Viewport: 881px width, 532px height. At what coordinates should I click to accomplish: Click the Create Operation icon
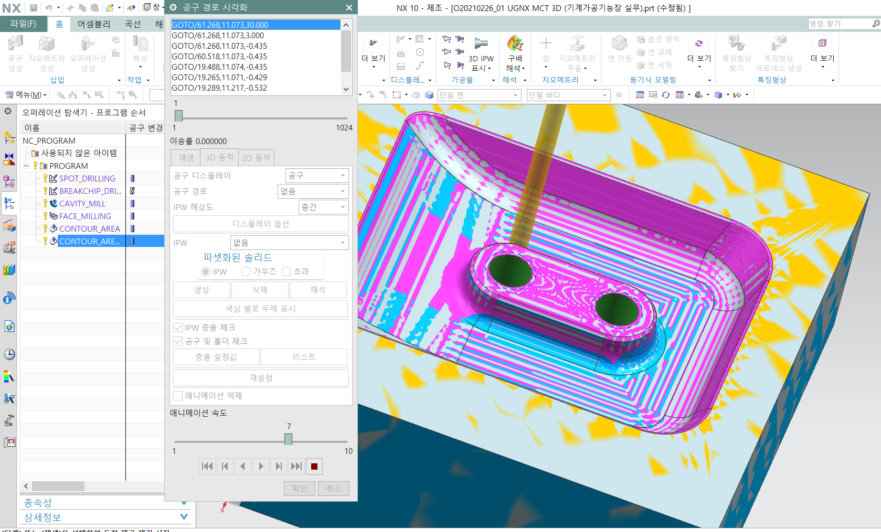tap(88, 44)
